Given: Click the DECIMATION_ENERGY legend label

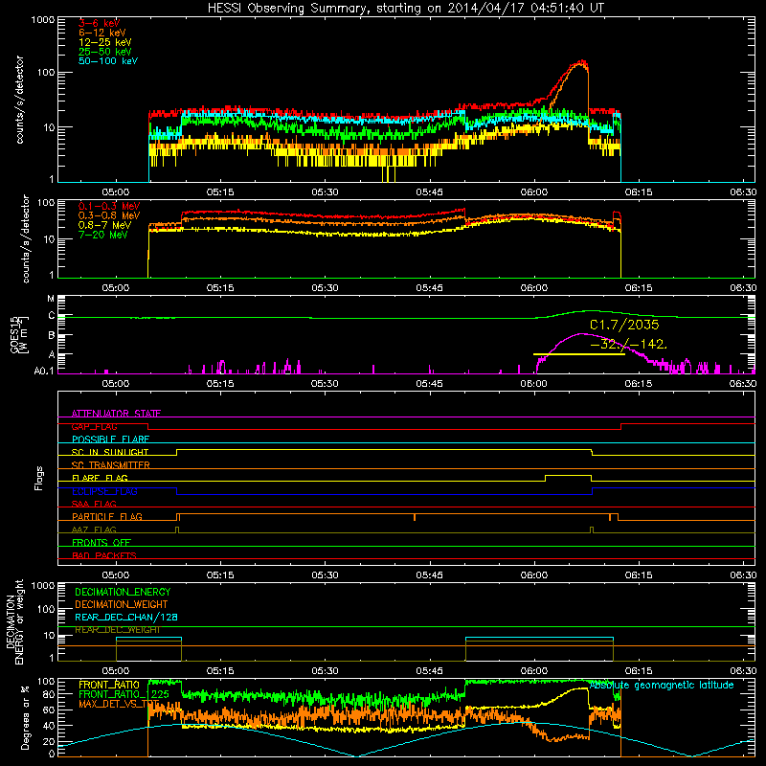Looking at the screenshot, I should click(123, 592).
